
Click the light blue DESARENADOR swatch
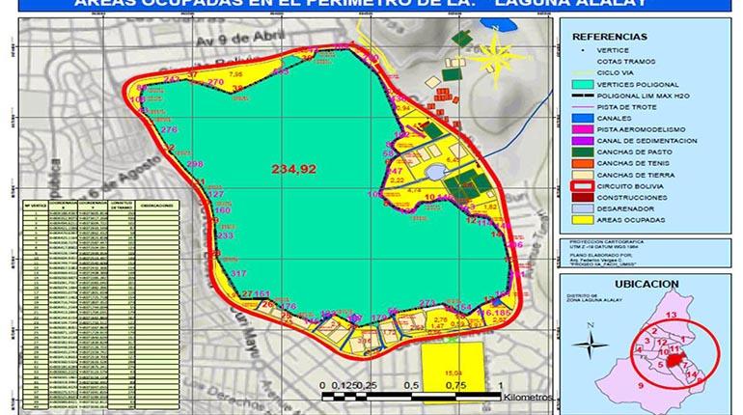pos(583,208)
